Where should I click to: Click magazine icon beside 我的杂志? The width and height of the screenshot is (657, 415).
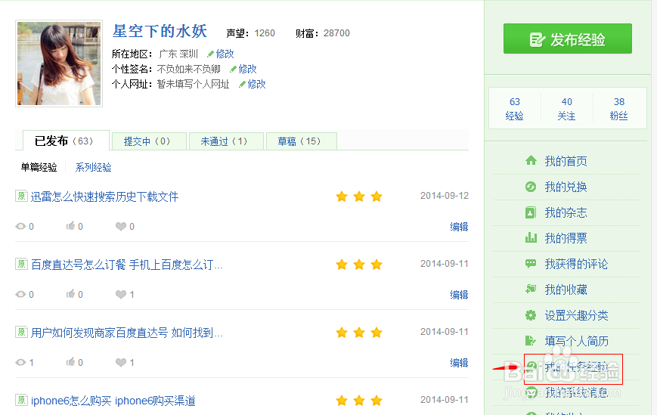point(531,212)
